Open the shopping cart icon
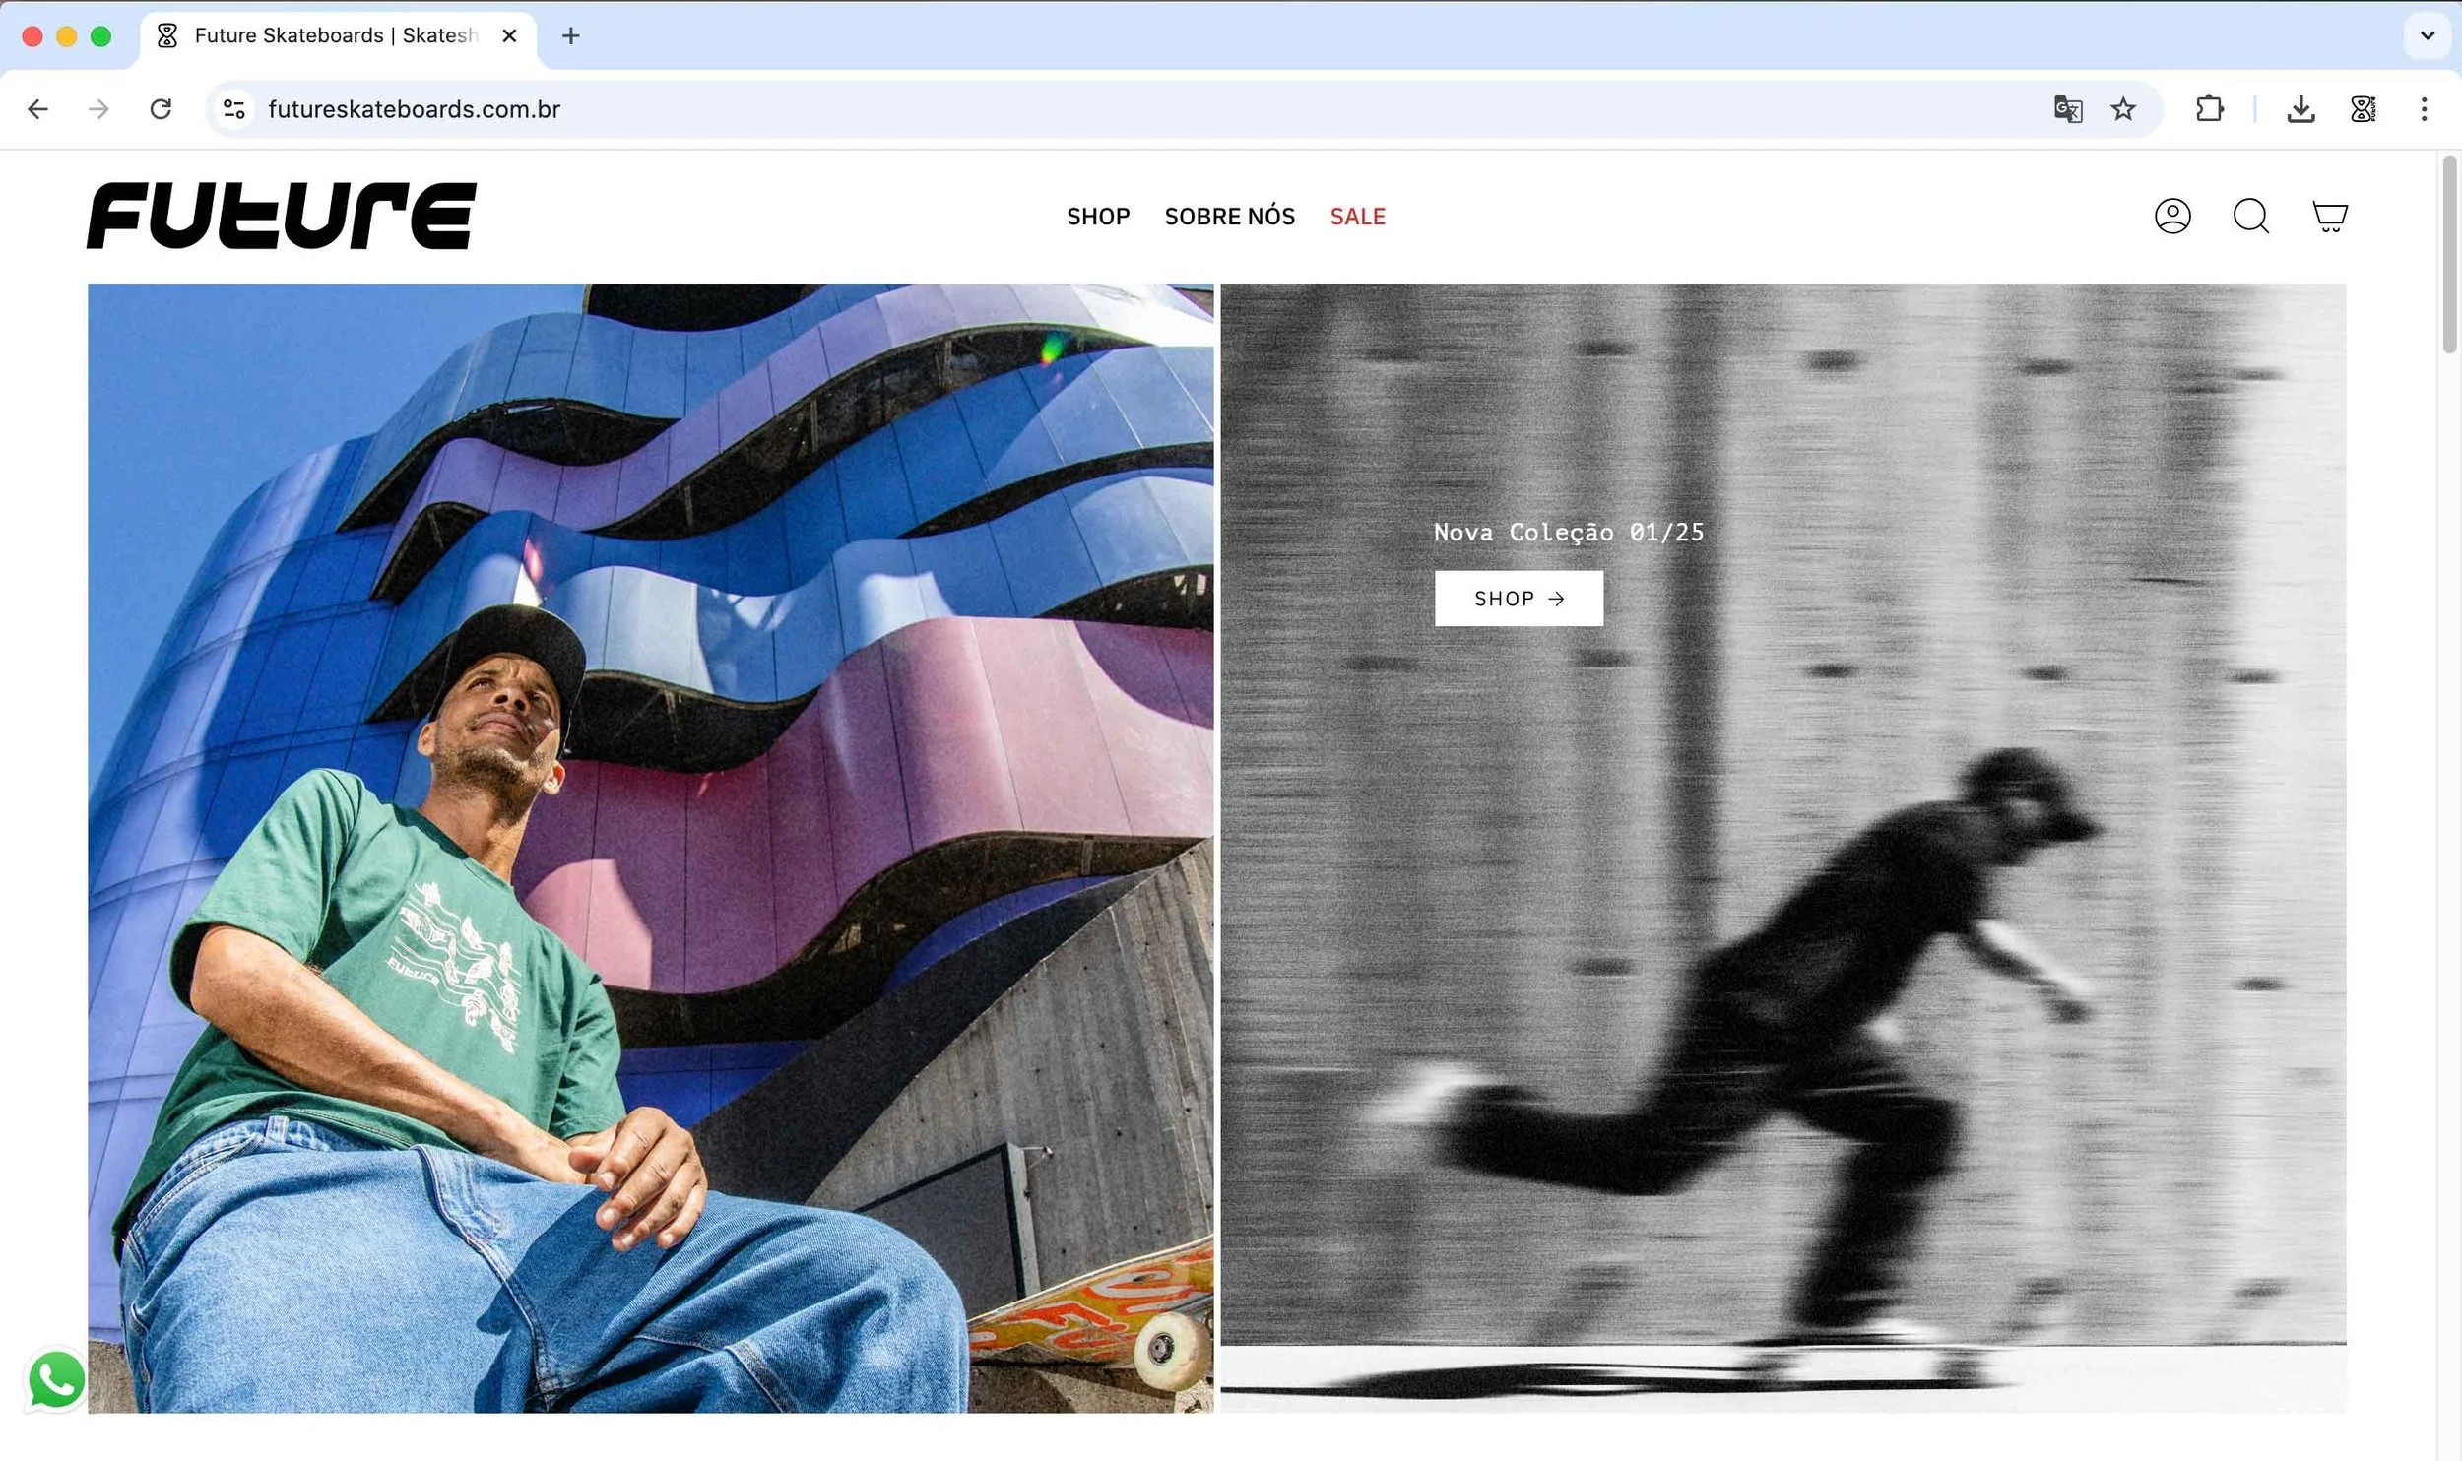The image size is (2462, 1461). [x=2329, y=216]
